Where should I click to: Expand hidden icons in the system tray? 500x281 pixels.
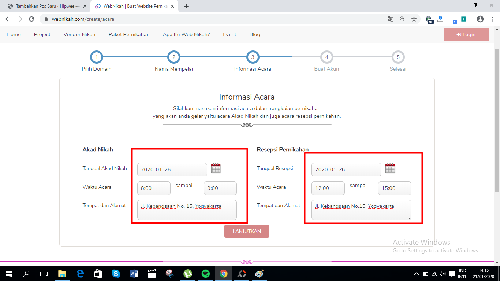coord(417,274)
